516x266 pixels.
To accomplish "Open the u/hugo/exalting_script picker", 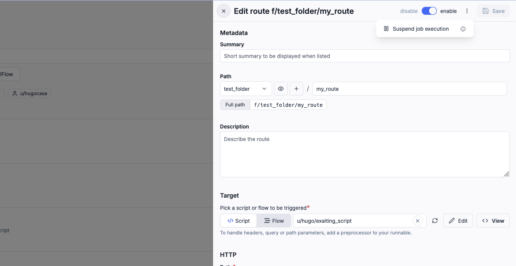I will tap(352, 221).
